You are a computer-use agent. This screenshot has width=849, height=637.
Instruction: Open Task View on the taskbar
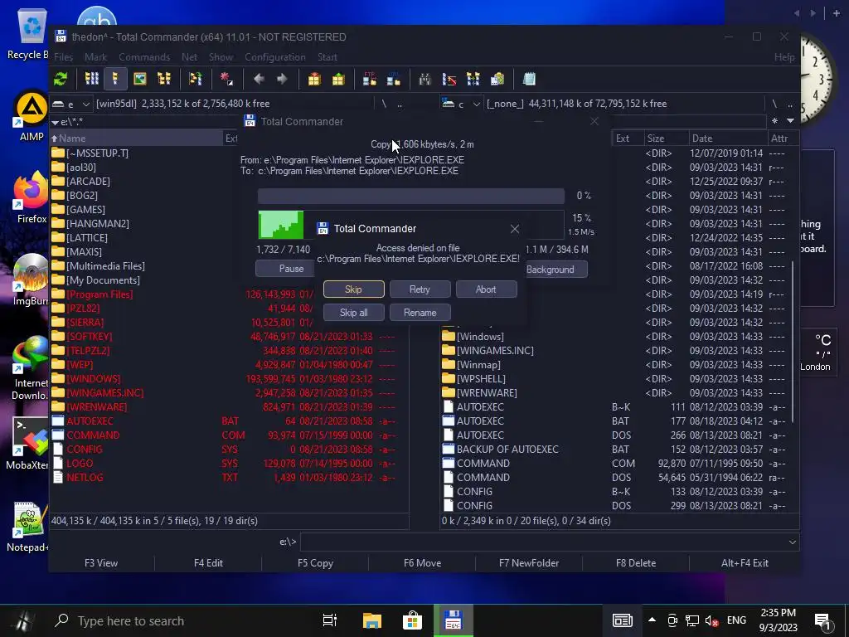pos(329,620)
